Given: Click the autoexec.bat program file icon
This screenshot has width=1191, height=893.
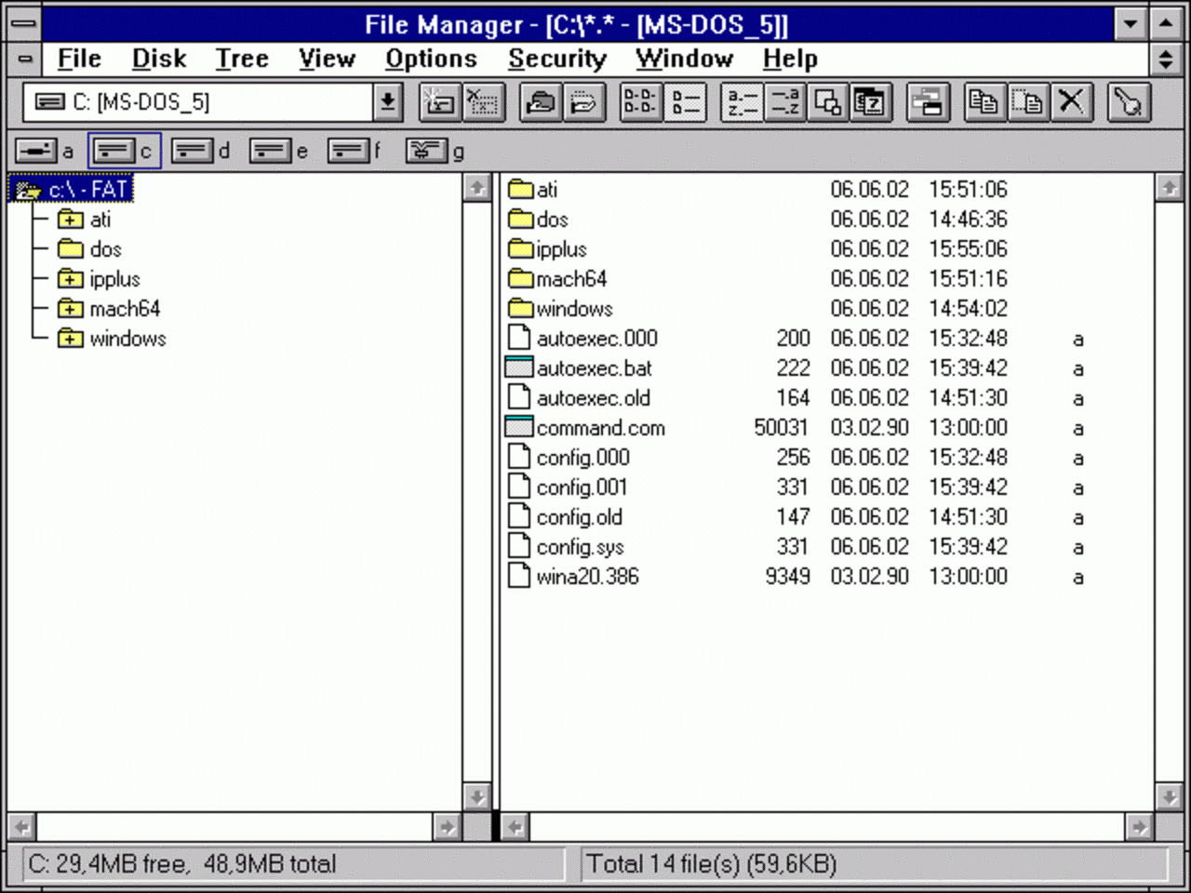Looking at the screenshot, I should point(518,367).
